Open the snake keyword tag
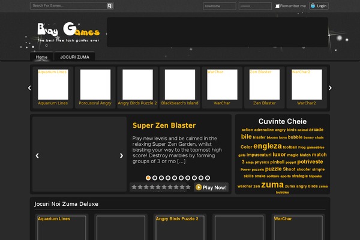This screenshot has width=360, height=240. (260, 176)
